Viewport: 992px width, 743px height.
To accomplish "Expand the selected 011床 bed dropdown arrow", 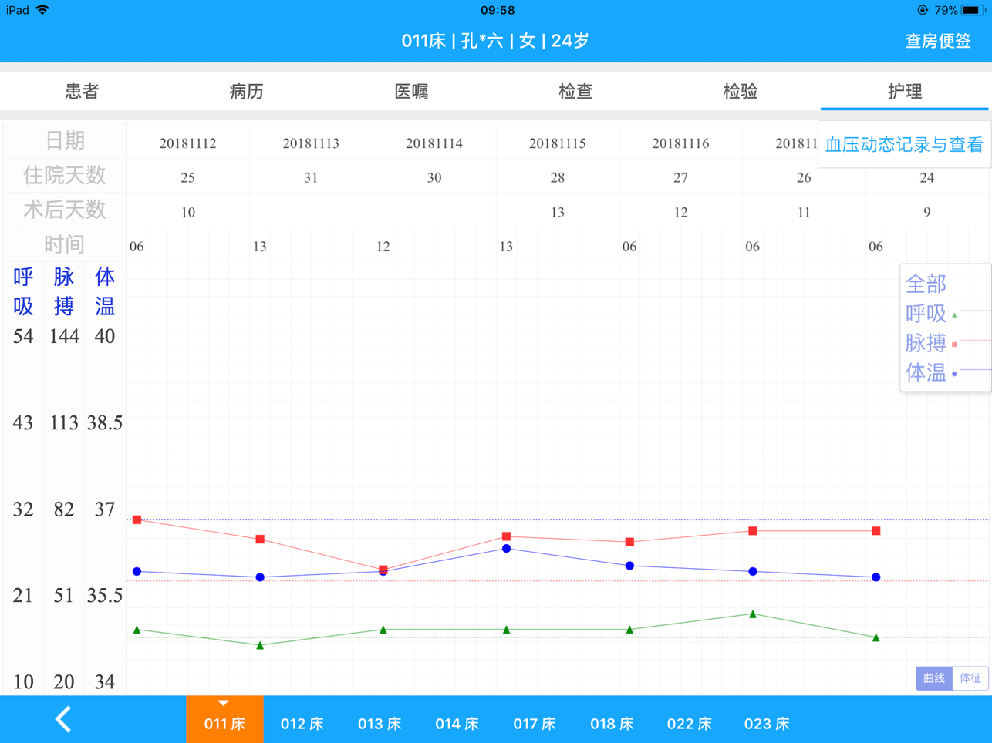I will [x=224, y=703].
